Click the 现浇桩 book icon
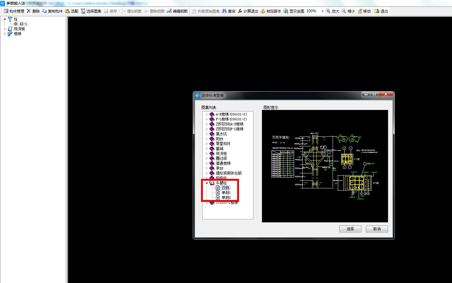Screen dimensions: 452x283 pyautogui.click(x=212, y=153)
